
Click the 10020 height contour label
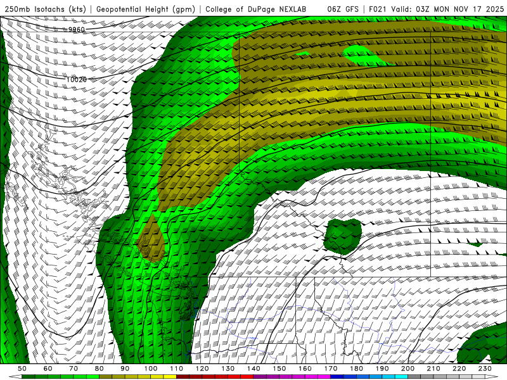77,80
